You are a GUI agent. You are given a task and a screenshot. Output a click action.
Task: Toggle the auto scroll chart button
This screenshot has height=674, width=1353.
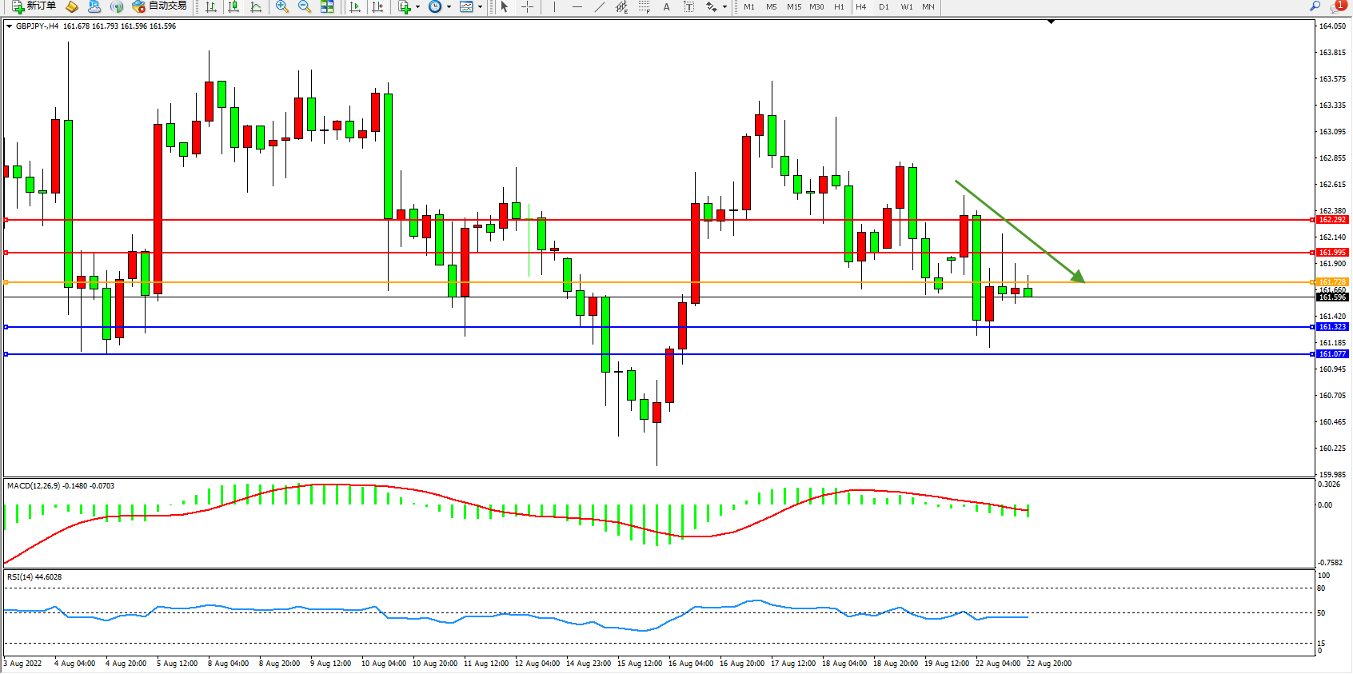356,6
